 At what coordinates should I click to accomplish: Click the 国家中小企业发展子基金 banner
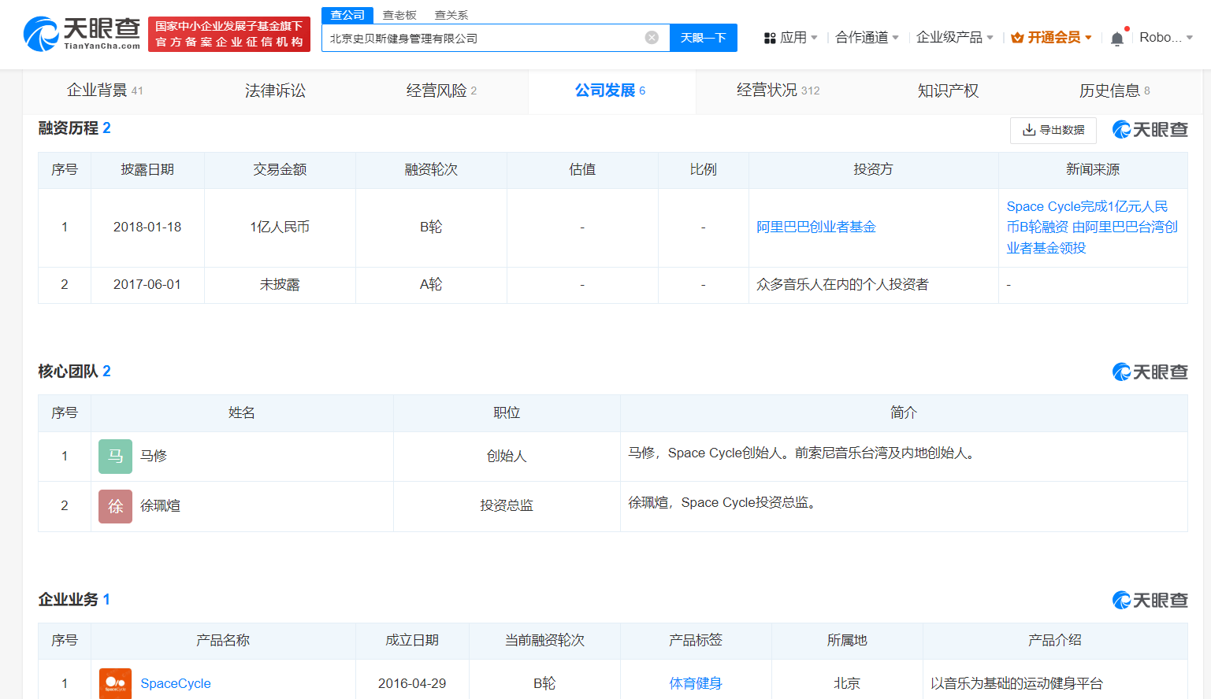click(x=229, y=34)
